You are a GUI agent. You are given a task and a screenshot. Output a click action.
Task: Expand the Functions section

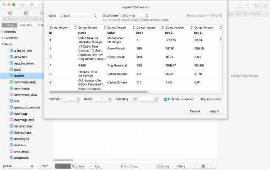click(2, 38)
